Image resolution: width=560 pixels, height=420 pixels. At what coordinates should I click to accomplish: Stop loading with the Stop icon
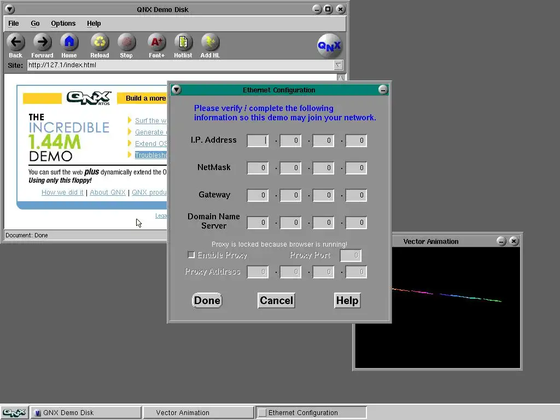126,43
